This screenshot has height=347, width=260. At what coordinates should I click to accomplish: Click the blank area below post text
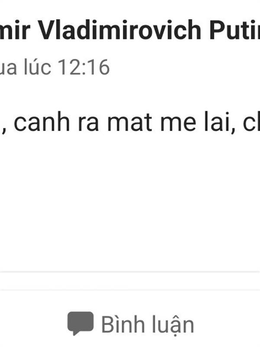point(130,200)
